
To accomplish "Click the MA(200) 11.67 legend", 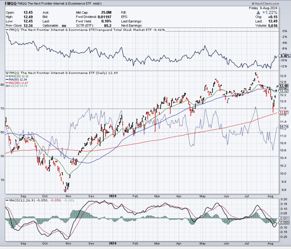I will pyautogui.click(x=17, y=83).
